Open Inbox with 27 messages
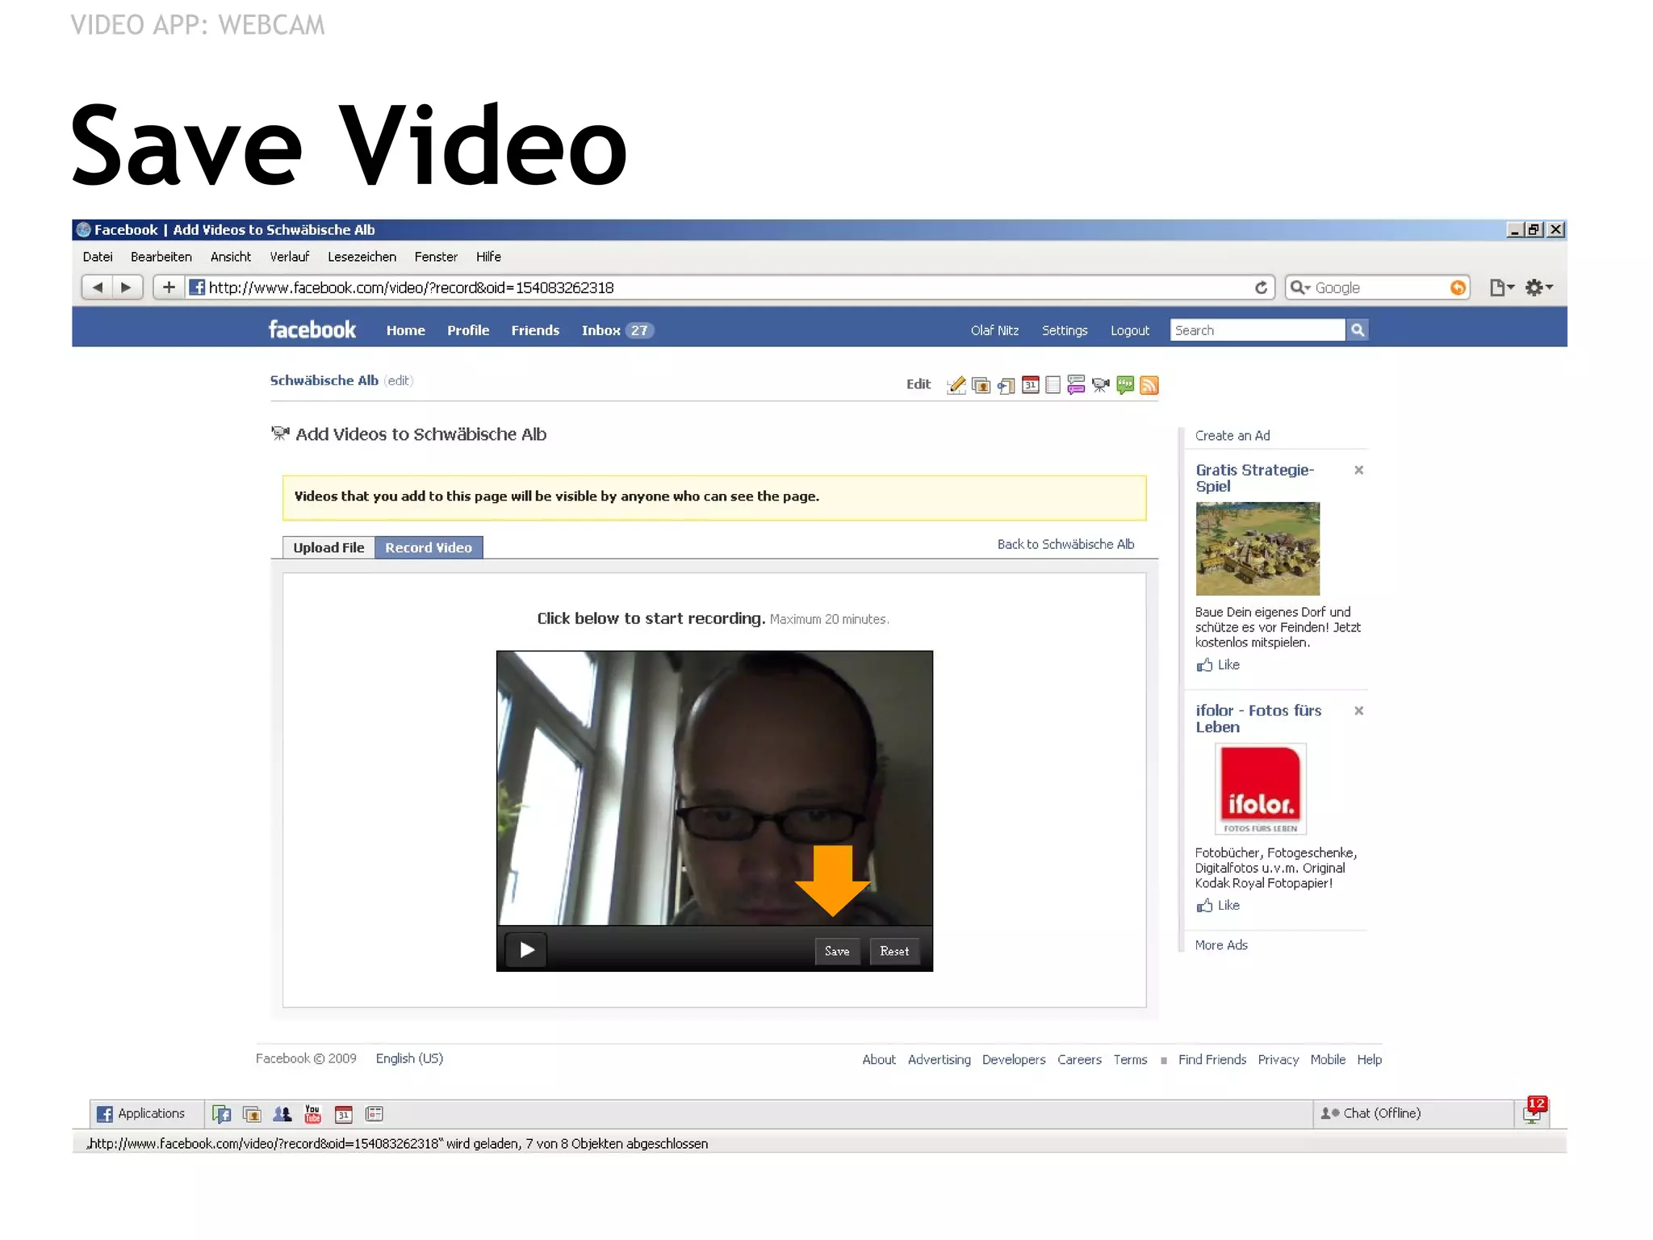Image resolution: width=1653 pixels, height=1240 pixels. pyautogui.click(x=617, y=330)
